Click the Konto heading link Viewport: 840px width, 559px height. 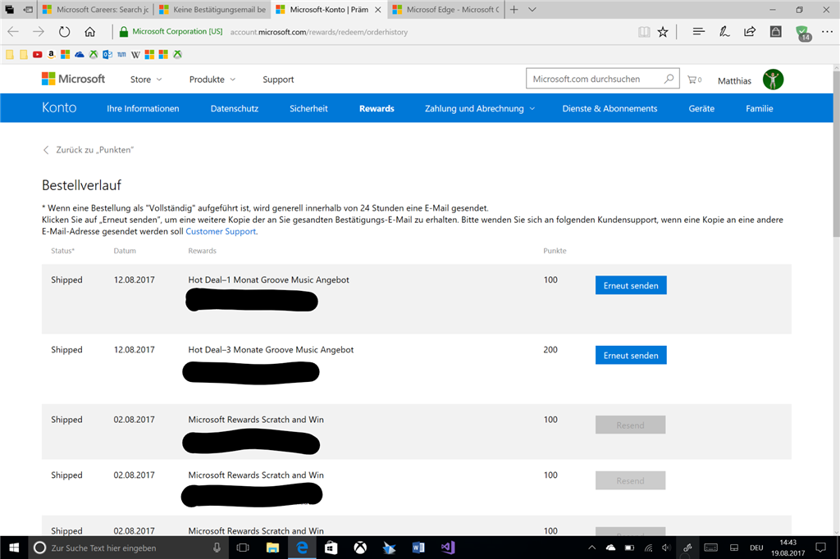click(59, 107)
